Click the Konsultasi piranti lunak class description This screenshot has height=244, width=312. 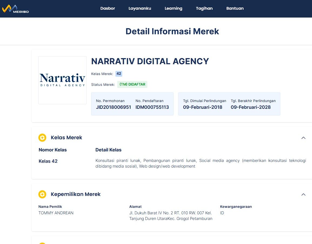pyautogui.click(x=201, y=163)
